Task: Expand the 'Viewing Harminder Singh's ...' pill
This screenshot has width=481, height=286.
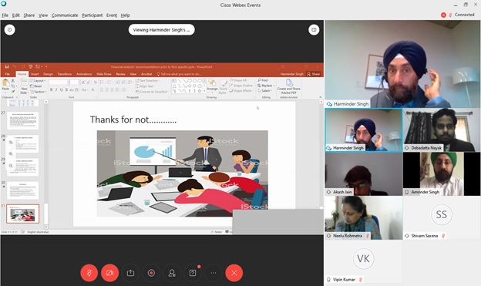Action: (162, 30)
